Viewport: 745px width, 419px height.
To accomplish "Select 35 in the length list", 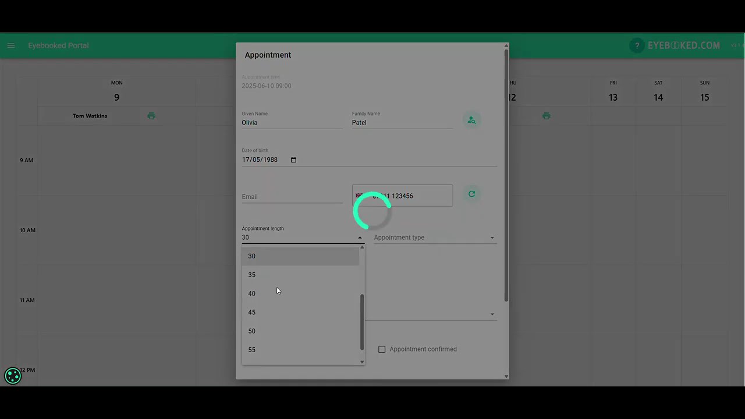I will 300,275.
